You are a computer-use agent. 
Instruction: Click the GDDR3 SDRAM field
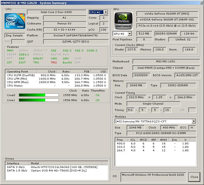coord(166,34)
